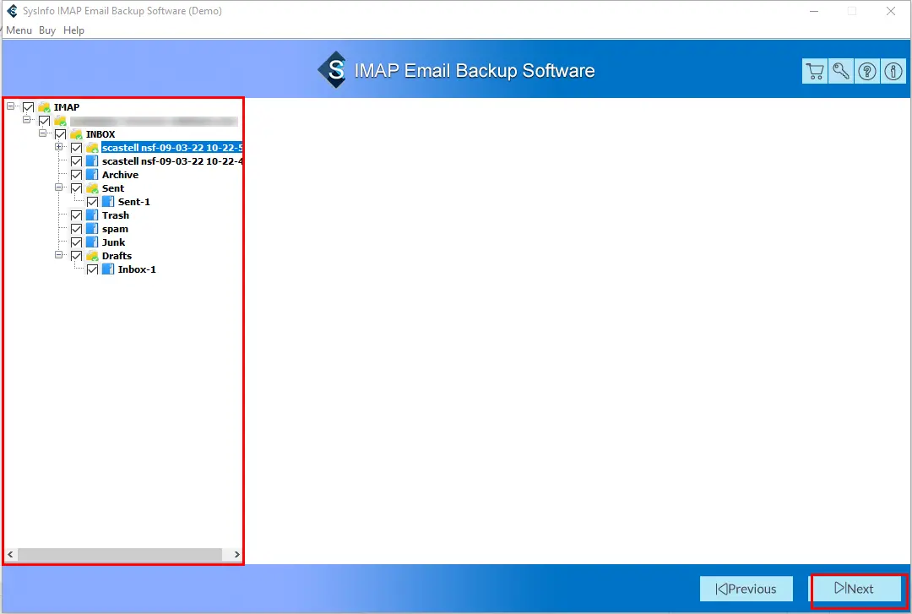
Task: Select the Sent-1 tree label
Action: point(133,202)
